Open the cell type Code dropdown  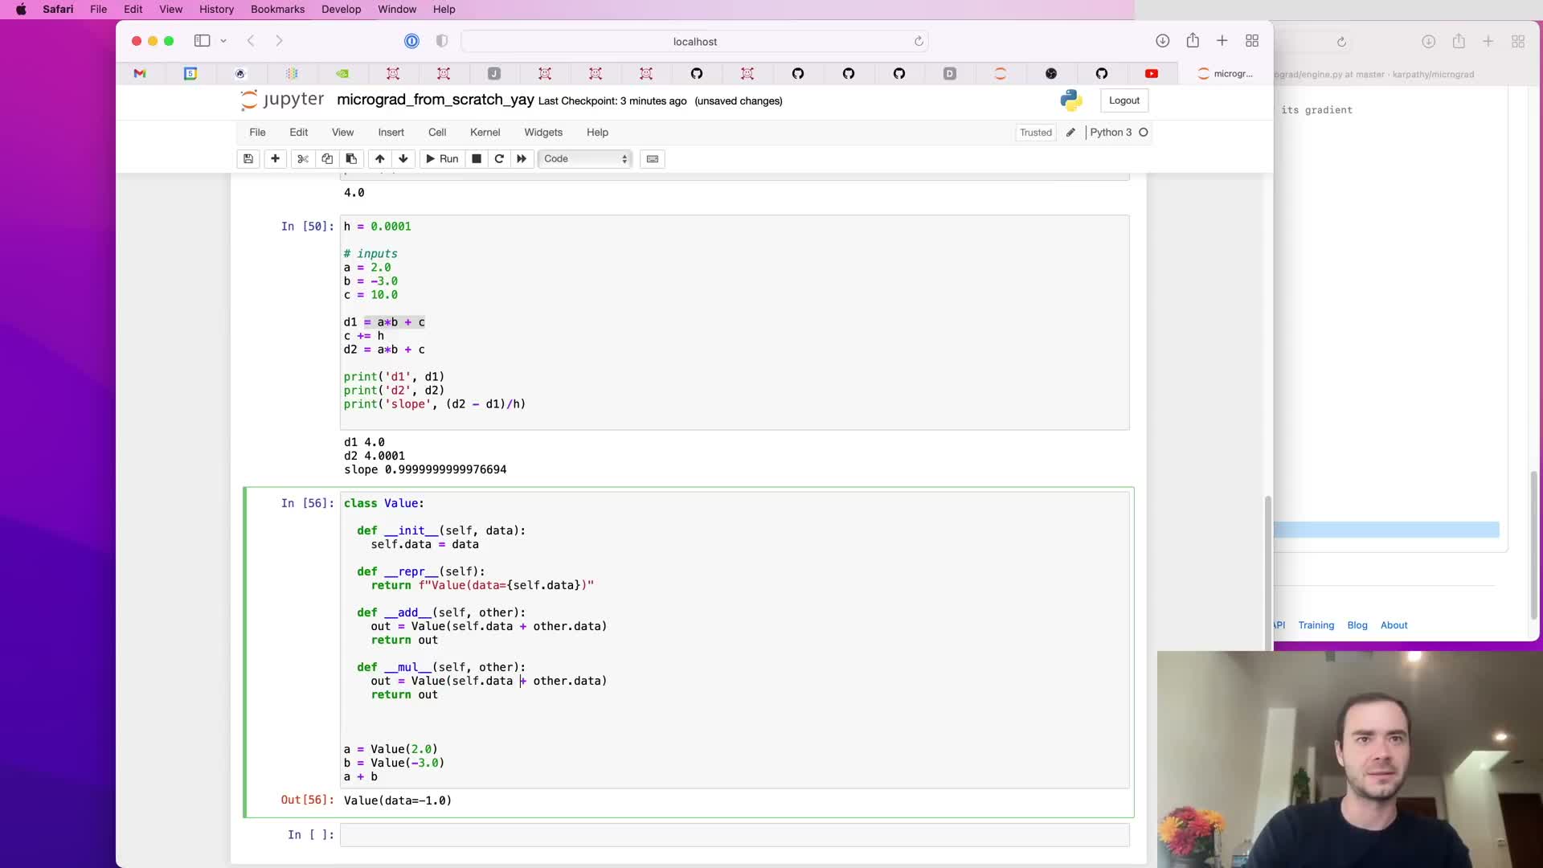[x=585, y=159]
